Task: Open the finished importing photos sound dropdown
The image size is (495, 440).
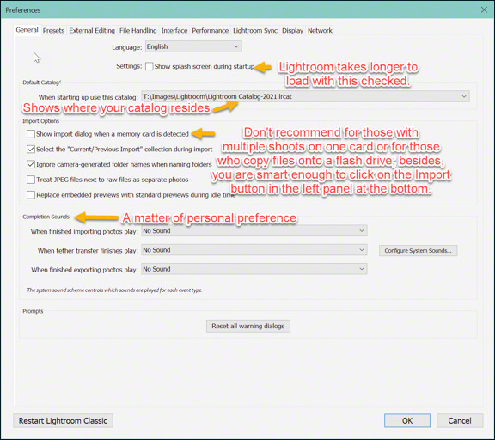Action: (254, 230)
